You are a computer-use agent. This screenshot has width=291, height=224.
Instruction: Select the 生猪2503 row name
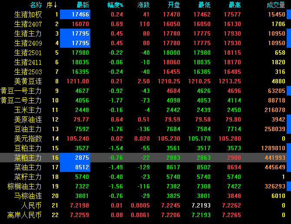[x=28, y=72]
